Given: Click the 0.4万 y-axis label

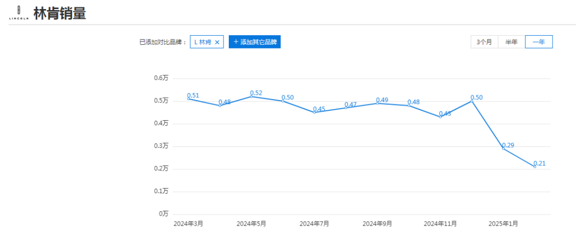Looking at the screenshot, I should pyautogui.click(x=161, y=123).
